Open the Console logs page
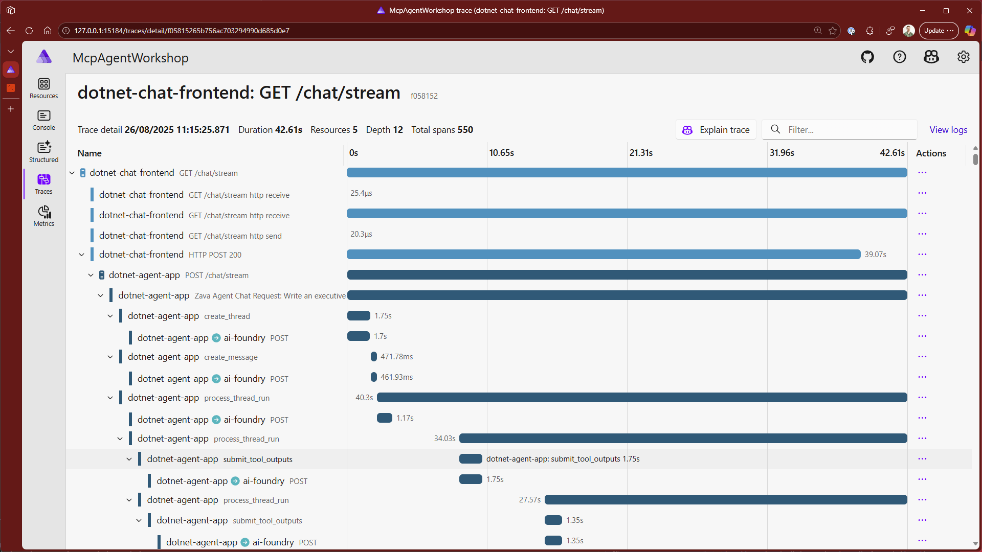This screenshot has width=982, height=552. click(44, 120)
